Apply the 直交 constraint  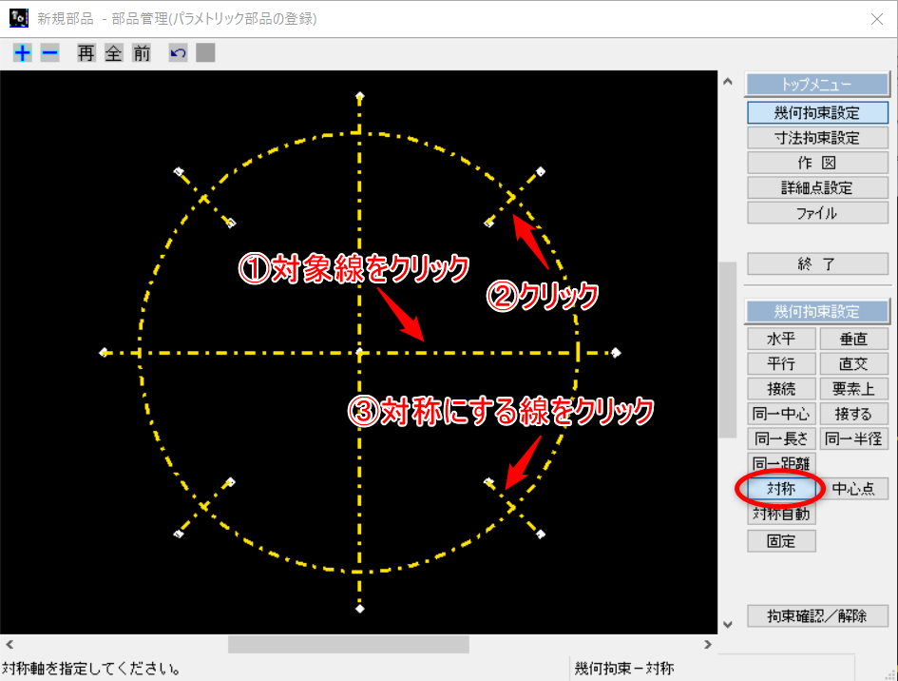tap(854, 363)
